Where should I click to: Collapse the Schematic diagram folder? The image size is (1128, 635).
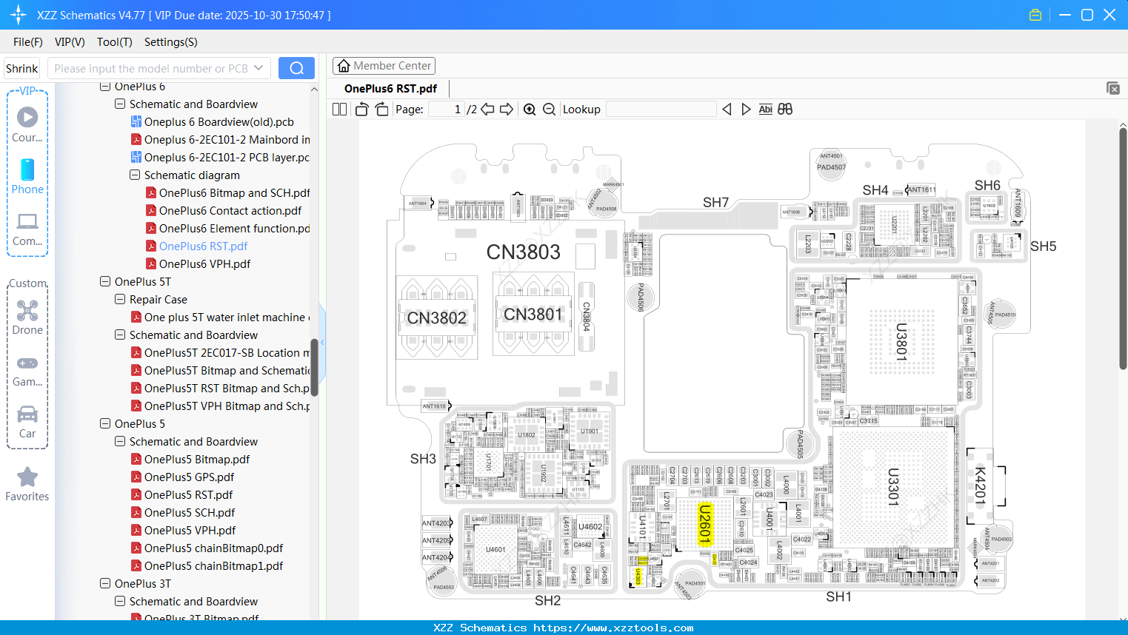coord(135,175)
